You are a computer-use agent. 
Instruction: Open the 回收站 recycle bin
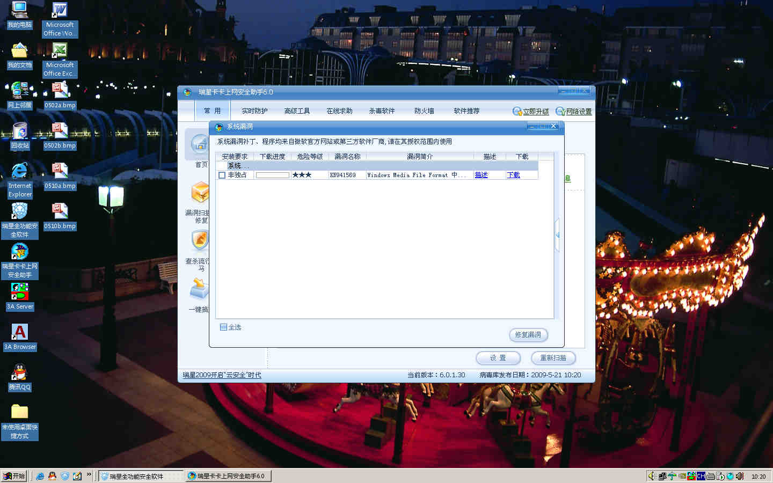[x=20, y=136]
